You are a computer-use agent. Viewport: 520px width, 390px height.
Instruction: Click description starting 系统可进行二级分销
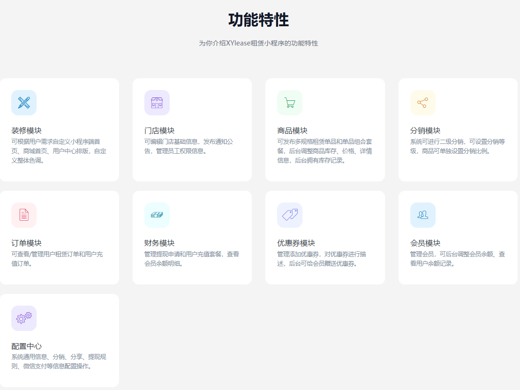[x=458, y=146]
